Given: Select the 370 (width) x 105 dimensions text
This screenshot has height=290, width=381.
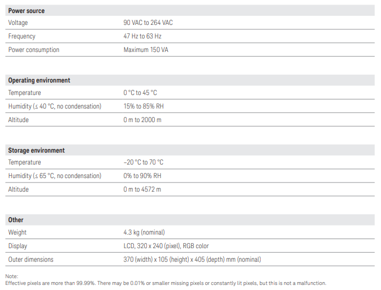Looking at the screenshot, I should coord(192,259).
